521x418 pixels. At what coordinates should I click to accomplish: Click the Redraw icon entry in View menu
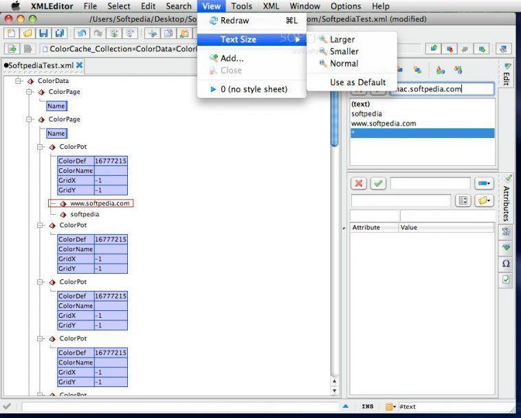click(x=213, y=21)
